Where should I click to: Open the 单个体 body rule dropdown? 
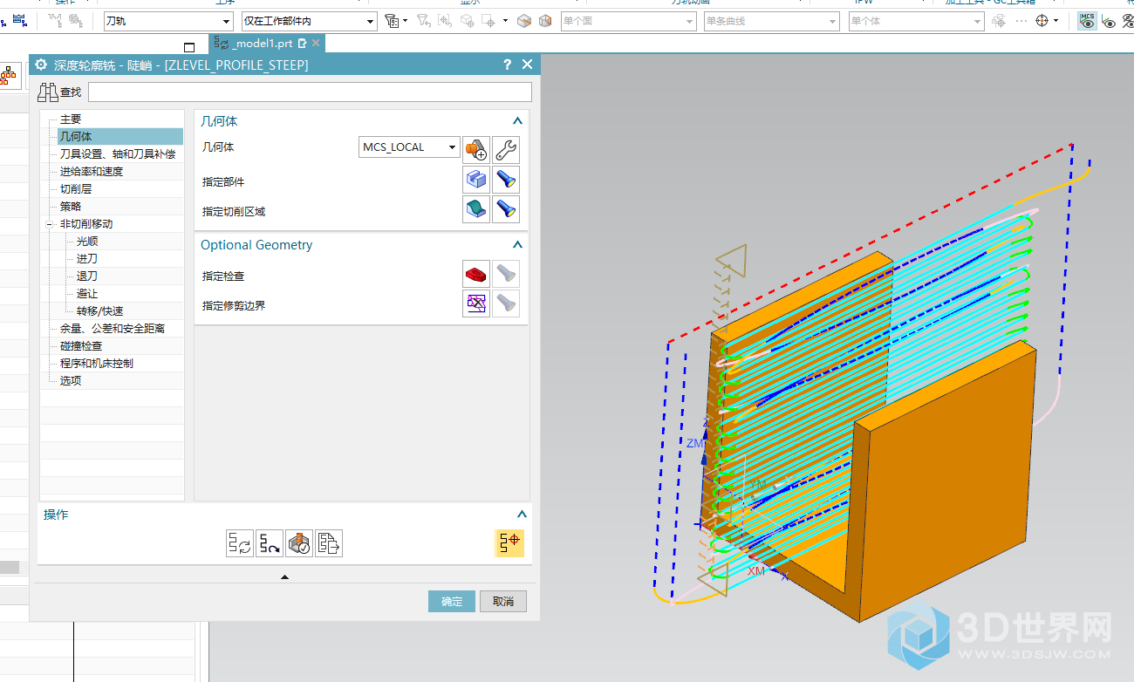(x=916, y=21)
